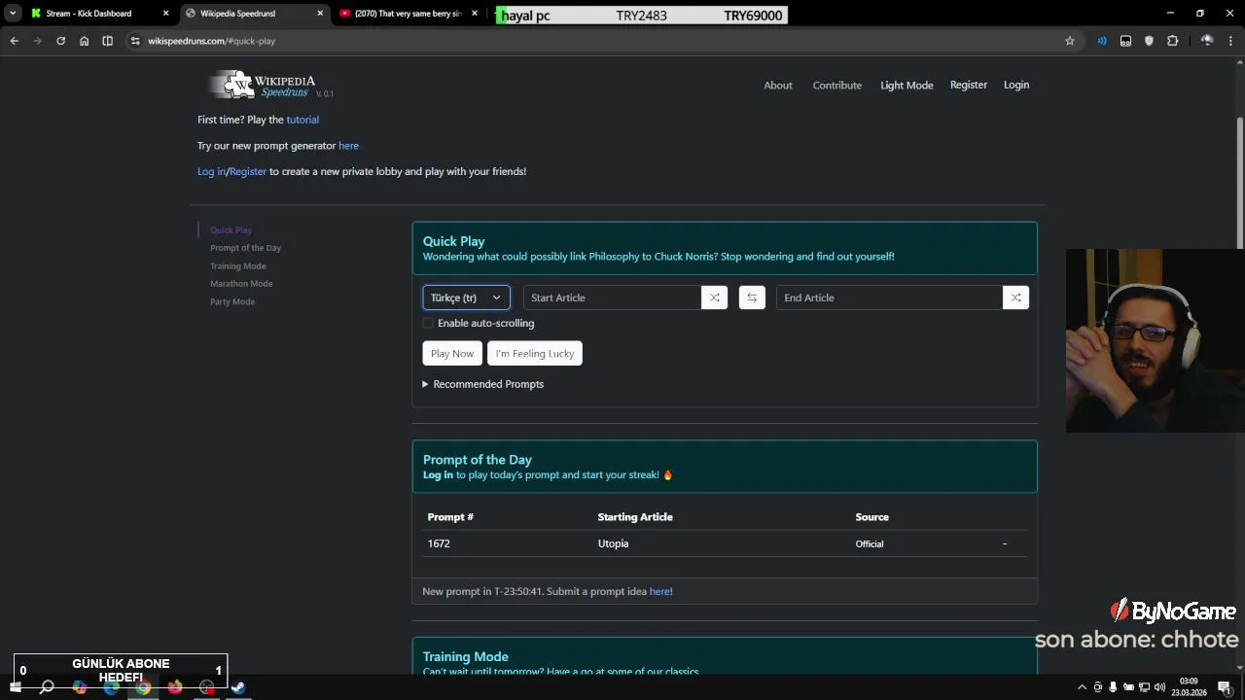
Task: Expand Recommended Prompts
Action: pos(483,384)
